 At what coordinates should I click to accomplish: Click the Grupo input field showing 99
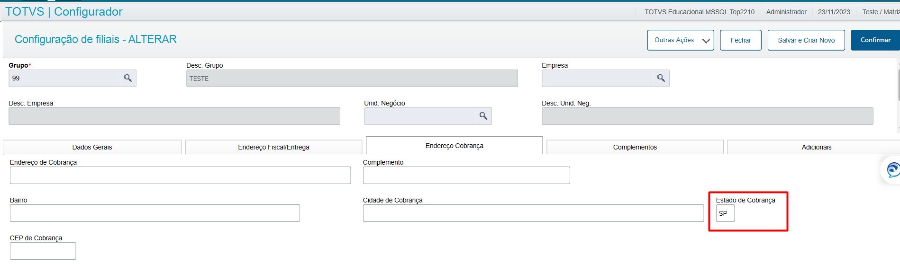[64, 78]
